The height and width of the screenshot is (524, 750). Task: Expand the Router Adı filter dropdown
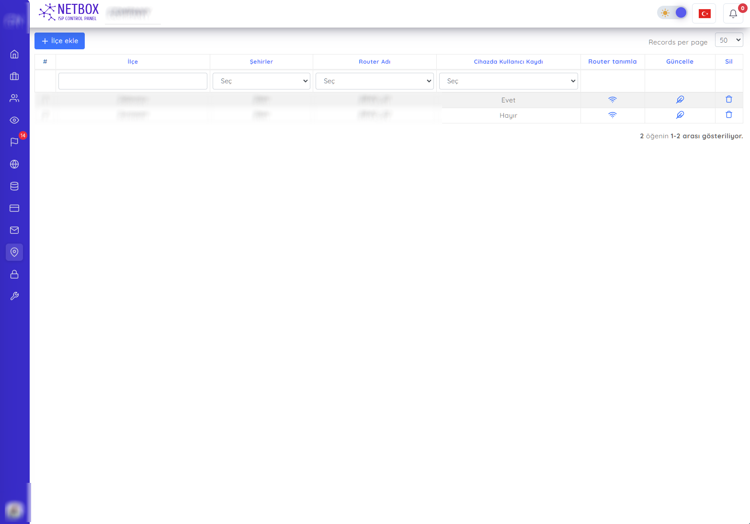coord(375,81)
